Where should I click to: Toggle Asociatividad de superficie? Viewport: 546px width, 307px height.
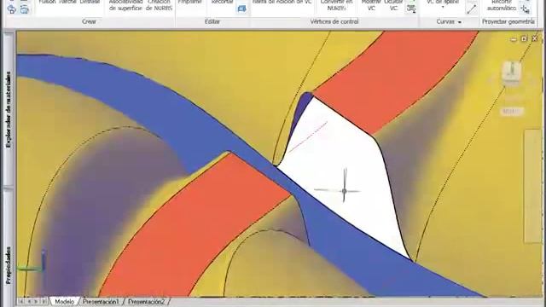tap(125, 5)
